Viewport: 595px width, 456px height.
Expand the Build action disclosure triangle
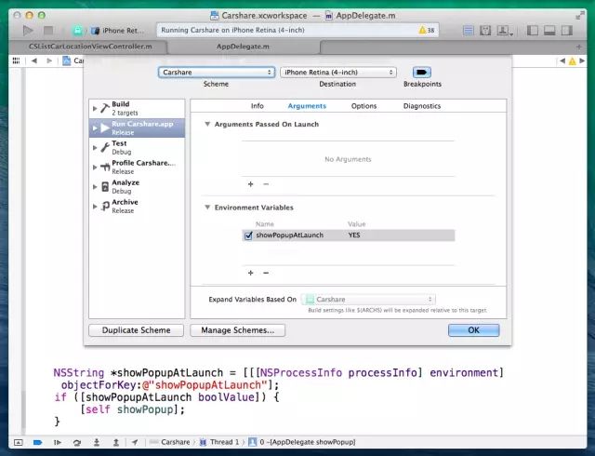[x=95, y=108]
